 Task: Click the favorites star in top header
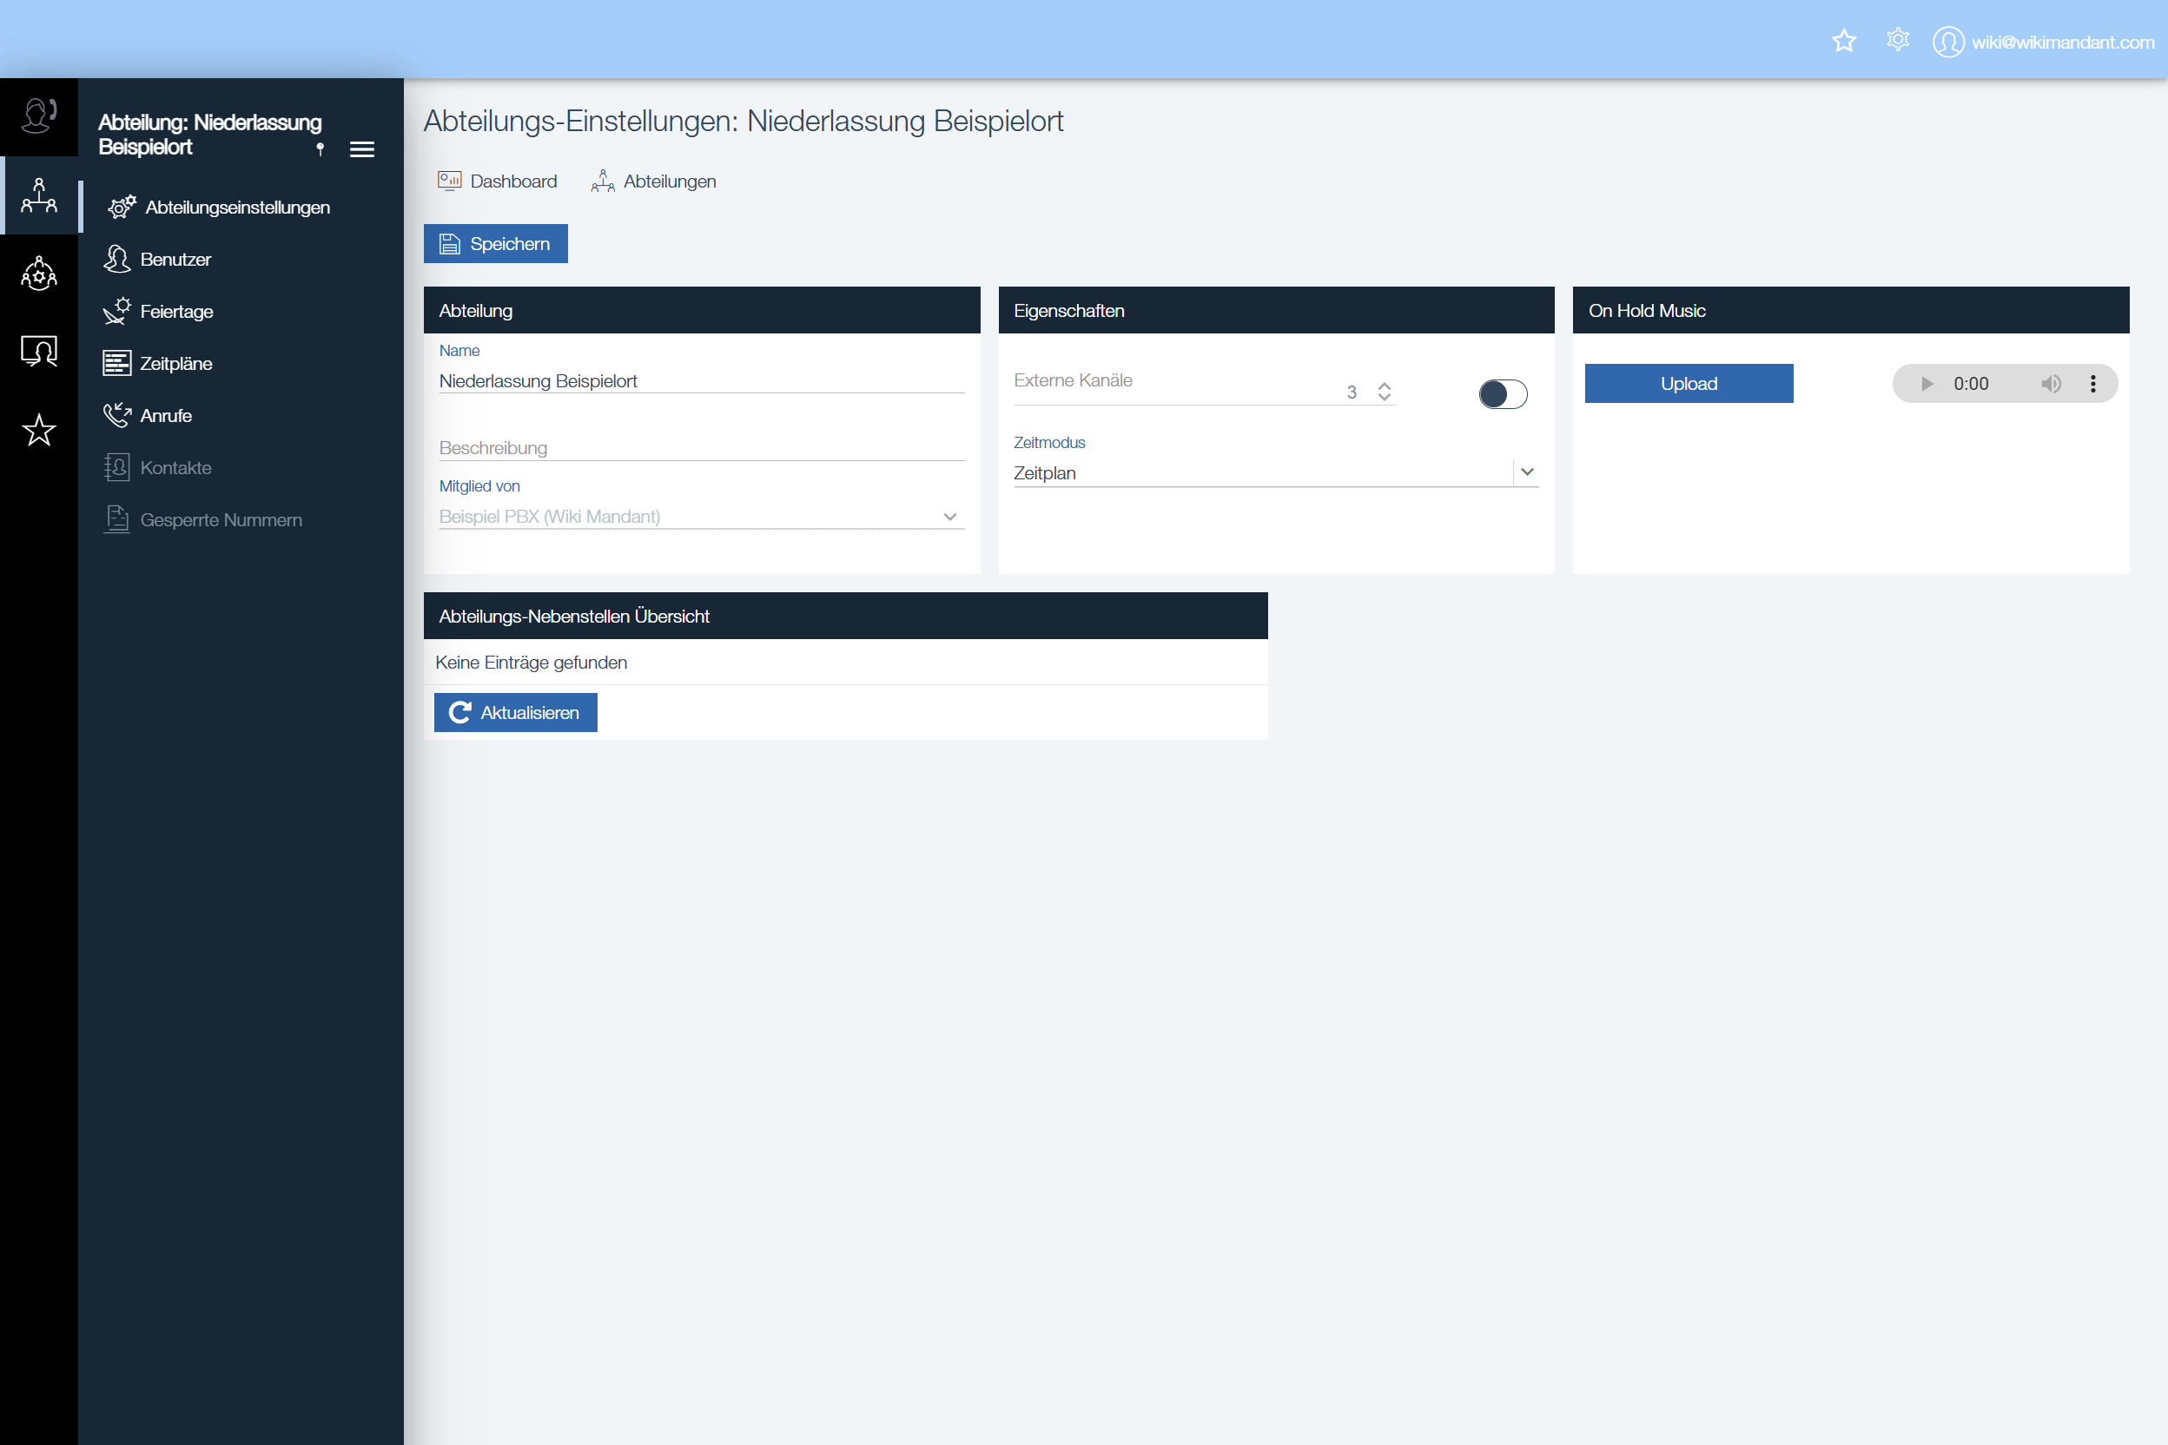1843,42
